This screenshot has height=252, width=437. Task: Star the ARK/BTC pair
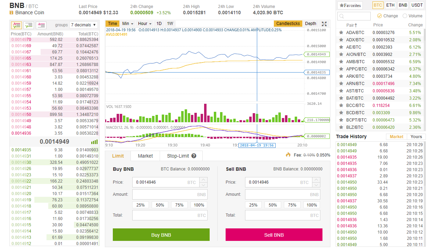click(x=341, y=76)
